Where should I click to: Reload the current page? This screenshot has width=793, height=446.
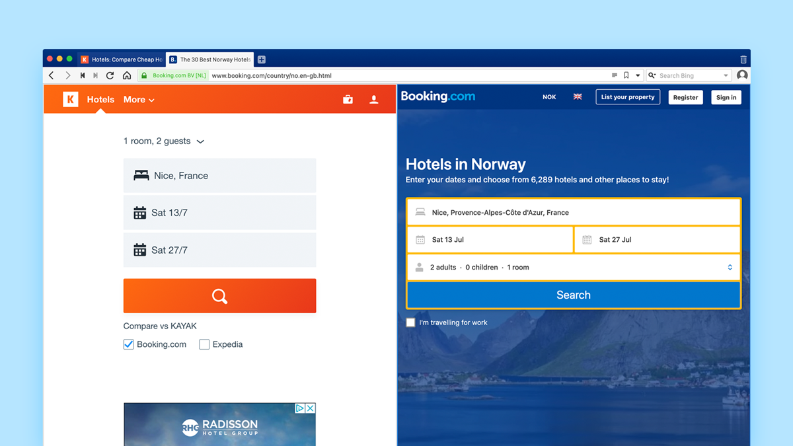pos(110,76)
